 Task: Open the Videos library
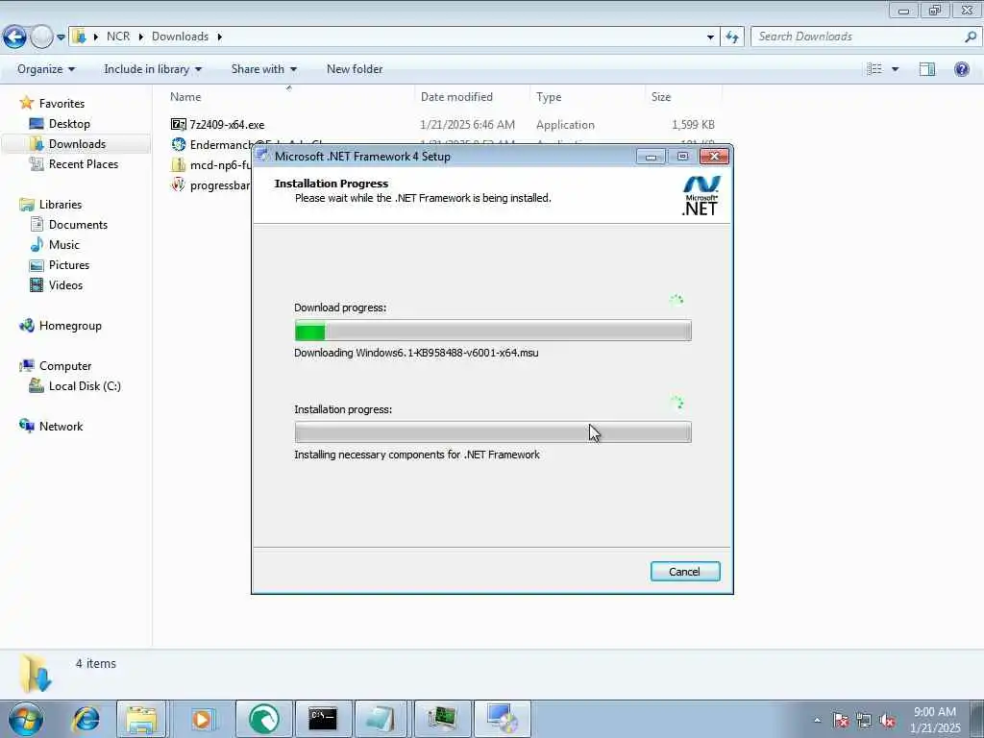click(x=65, y=284)
